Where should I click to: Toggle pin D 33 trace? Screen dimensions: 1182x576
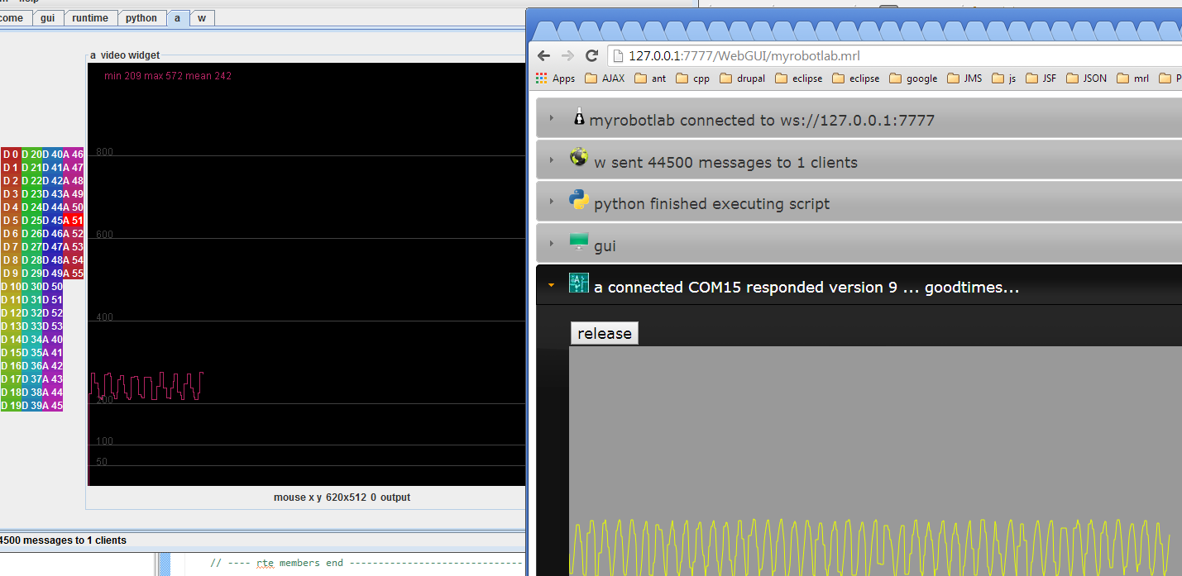[x=31, y=326]
